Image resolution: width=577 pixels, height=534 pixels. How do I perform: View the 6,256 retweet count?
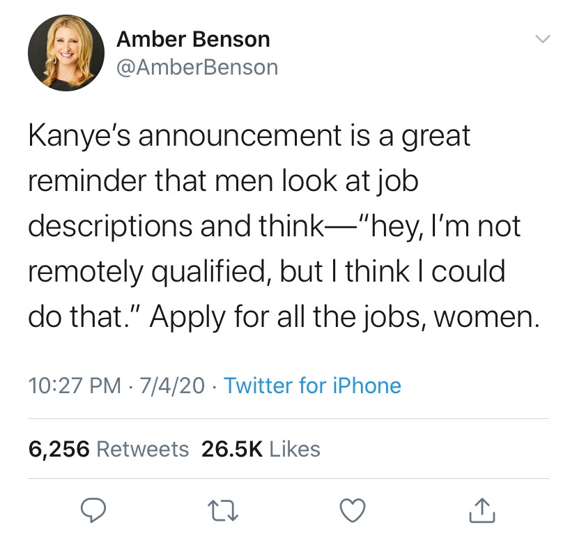coord(59,450)
